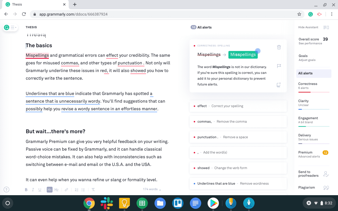Open Trello from the shelf
Screen dimensions: 338x211
click(x=178, y=203)
